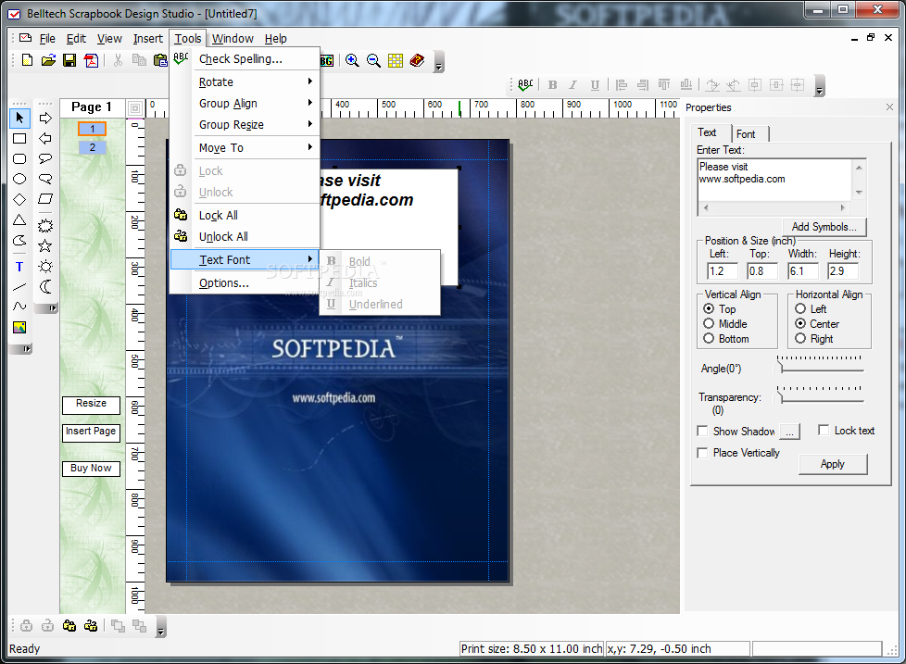Select the arrow pointer tool
This screenshot has height=664, width=906.
pos(19,118)
